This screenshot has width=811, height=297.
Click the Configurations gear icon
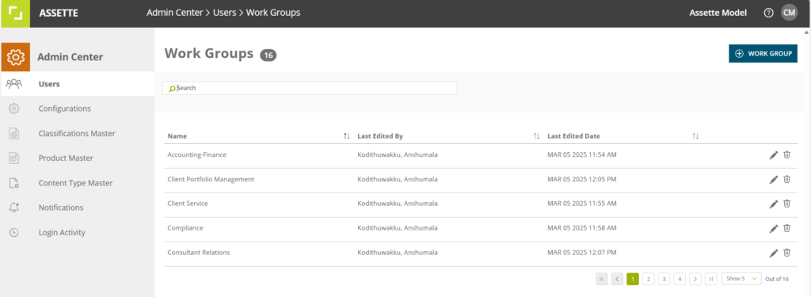coord(14,109)
